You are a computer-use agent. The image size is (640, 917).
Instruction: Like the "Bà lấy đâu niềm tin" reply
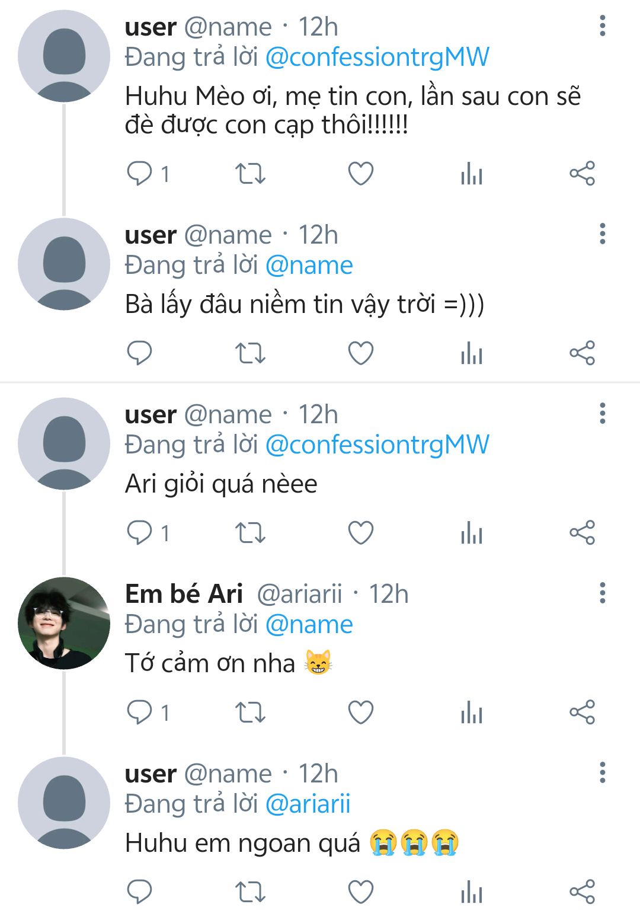[360, 353]
